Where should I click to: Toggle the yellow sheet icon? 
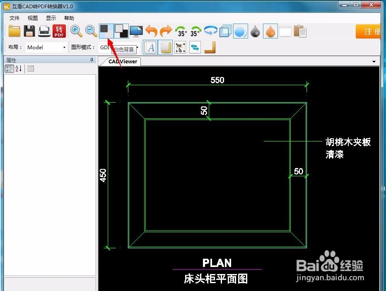[165, 47]
